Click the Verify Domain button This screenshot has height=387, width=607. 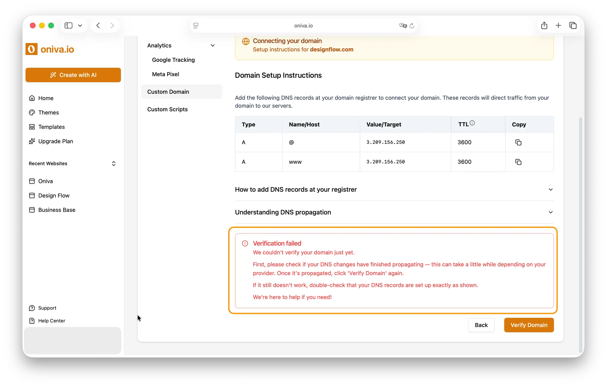(x=529, y=325)
